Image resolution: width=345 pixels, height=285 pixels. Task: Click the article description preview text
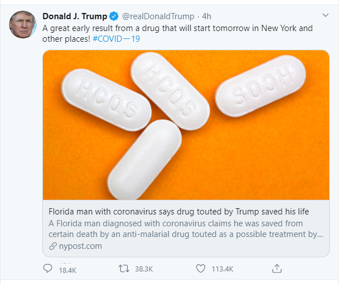pyautogui.click(x=186, y=229)
